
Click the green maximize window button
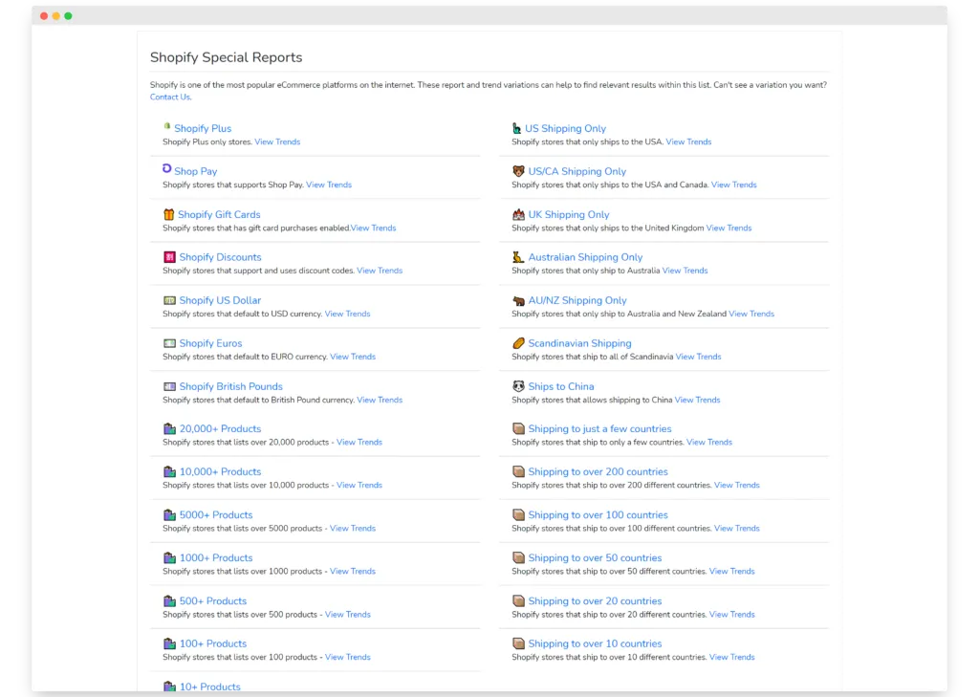pos(68,16)
